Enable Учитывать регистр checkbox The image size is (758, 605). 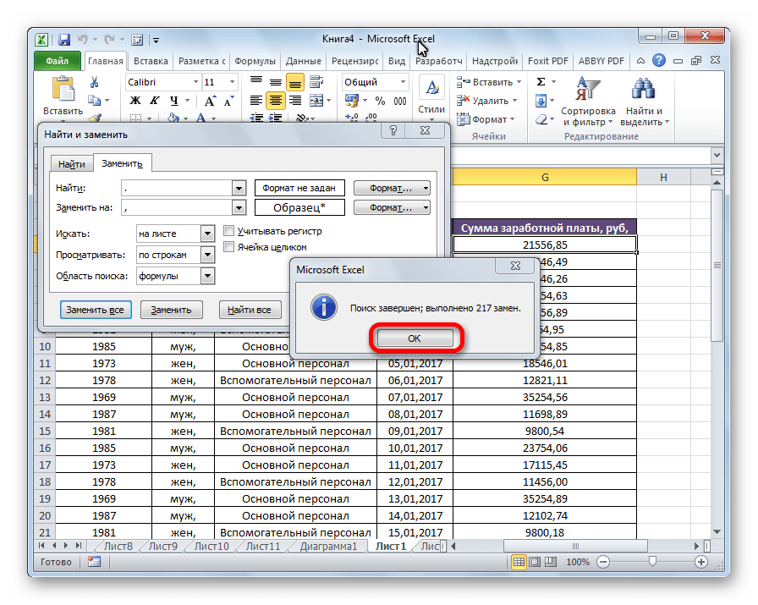[x=228, y=231]
